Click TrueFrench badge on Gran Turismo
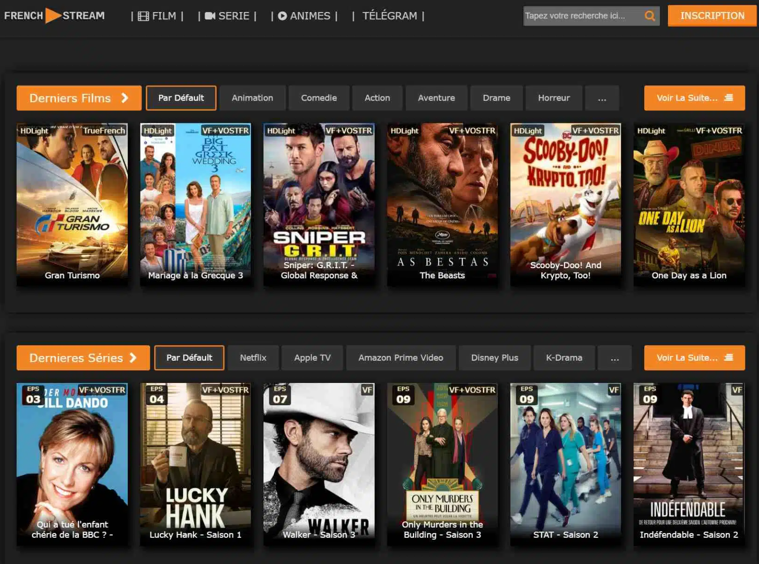The width and height of the screenshot is (759, 564). [x=104, y=131]
